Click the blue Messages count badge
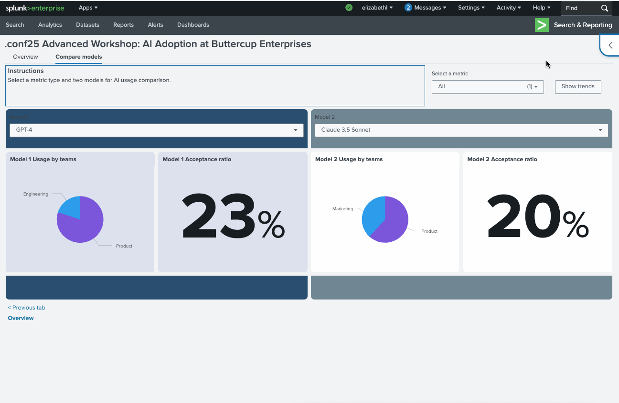 click(408, 8)
